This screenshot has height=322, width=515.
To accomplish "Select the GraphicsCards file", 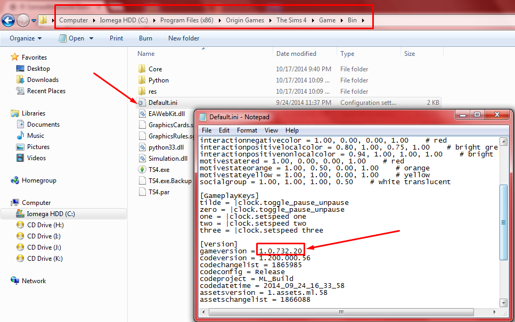I will 166,125.
